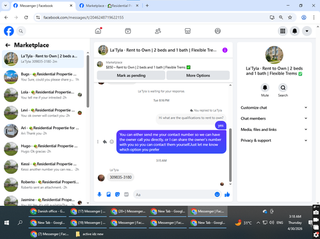320x239 pixels.
Task: Open Facebook notifications bell
Action: click(294, 31)
